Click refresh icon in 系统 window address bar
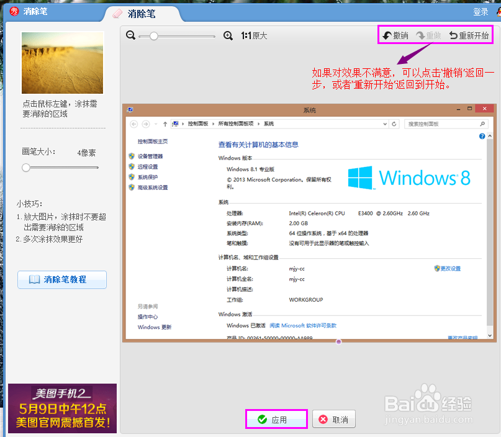501x437 pixels. 394,124
